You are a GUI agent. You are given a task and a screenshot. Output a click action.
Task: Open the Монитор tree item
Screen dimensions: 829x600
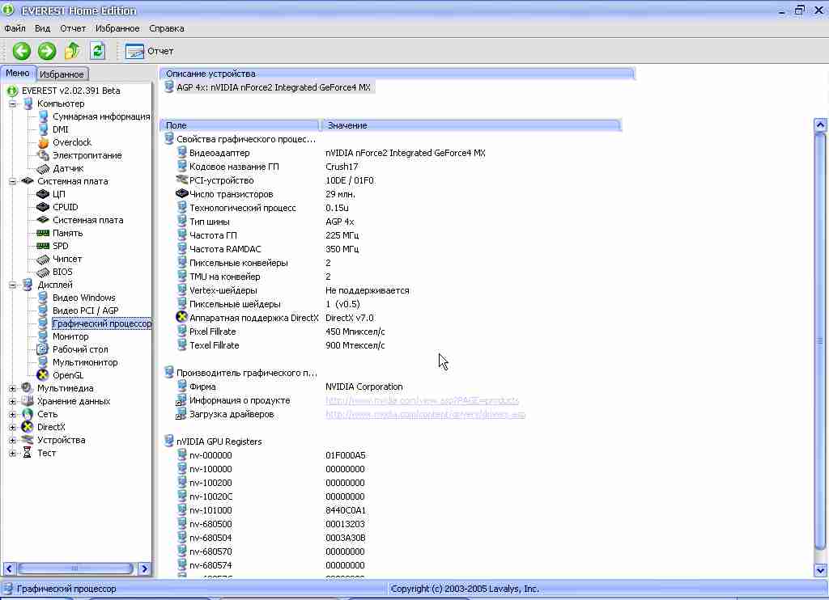pos(70,336)
